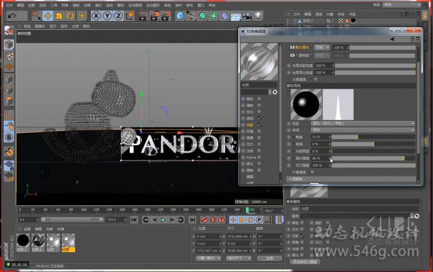This screenshot has width=433, height=272.
Task: Play the animation forward
Action: point(163,220)
